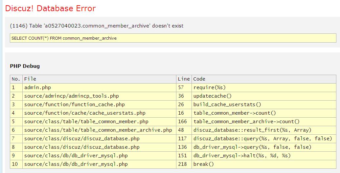Screen dimensions: 340x173
Task: Select discuz_database.php file cell in row 7
Action: (99, 139)
